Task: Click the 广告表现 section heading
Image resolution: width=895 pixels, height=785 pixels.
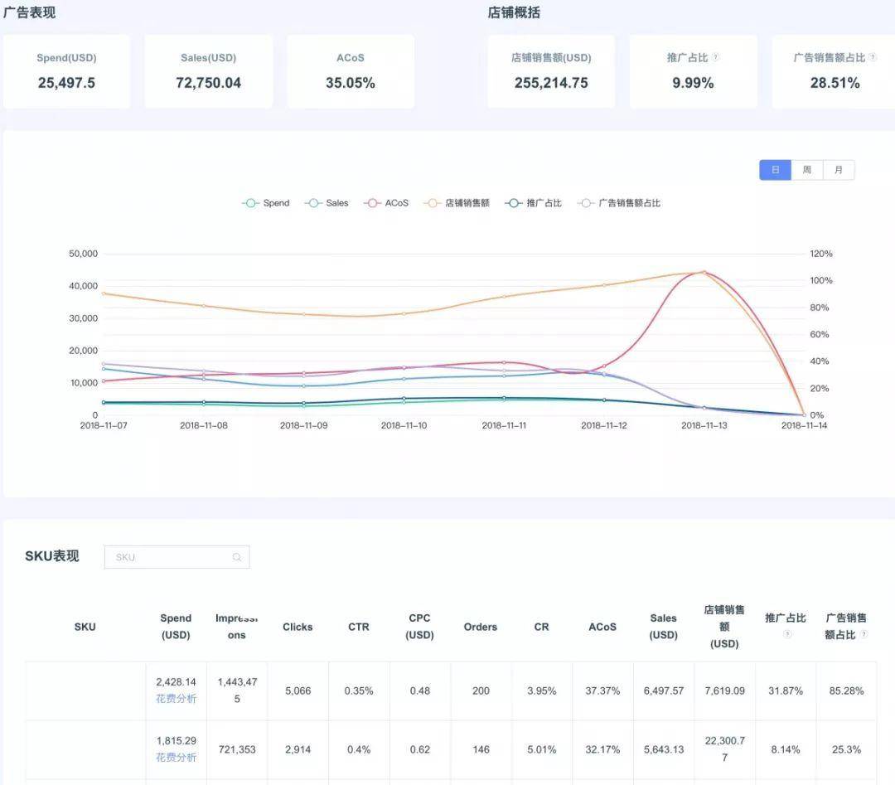Action: tap(29, 12)
